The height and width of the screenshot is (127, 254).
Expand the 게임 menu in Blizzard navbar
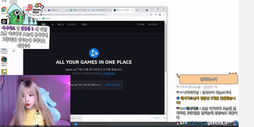[x=44, y=25]
